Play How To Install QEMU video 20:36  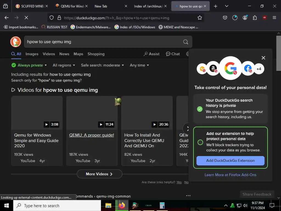pyautogui.click(x=147, y=131)
